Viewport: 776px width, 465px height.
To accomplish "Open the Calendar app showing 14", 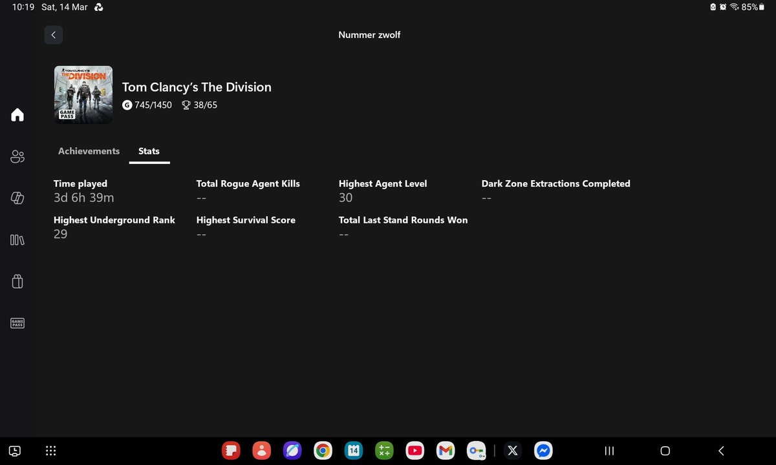I will tap(354, 451).
